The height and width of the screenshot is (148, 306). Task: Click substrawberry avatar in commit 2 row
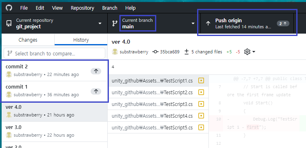tap(9, 74)
